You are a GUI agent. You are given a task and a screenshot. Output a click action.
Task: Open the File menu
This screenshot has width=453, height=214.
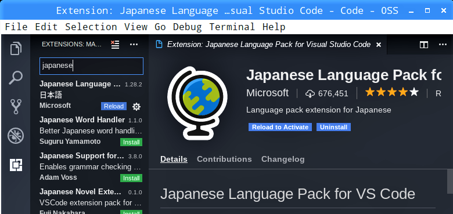tap(16, 27)
